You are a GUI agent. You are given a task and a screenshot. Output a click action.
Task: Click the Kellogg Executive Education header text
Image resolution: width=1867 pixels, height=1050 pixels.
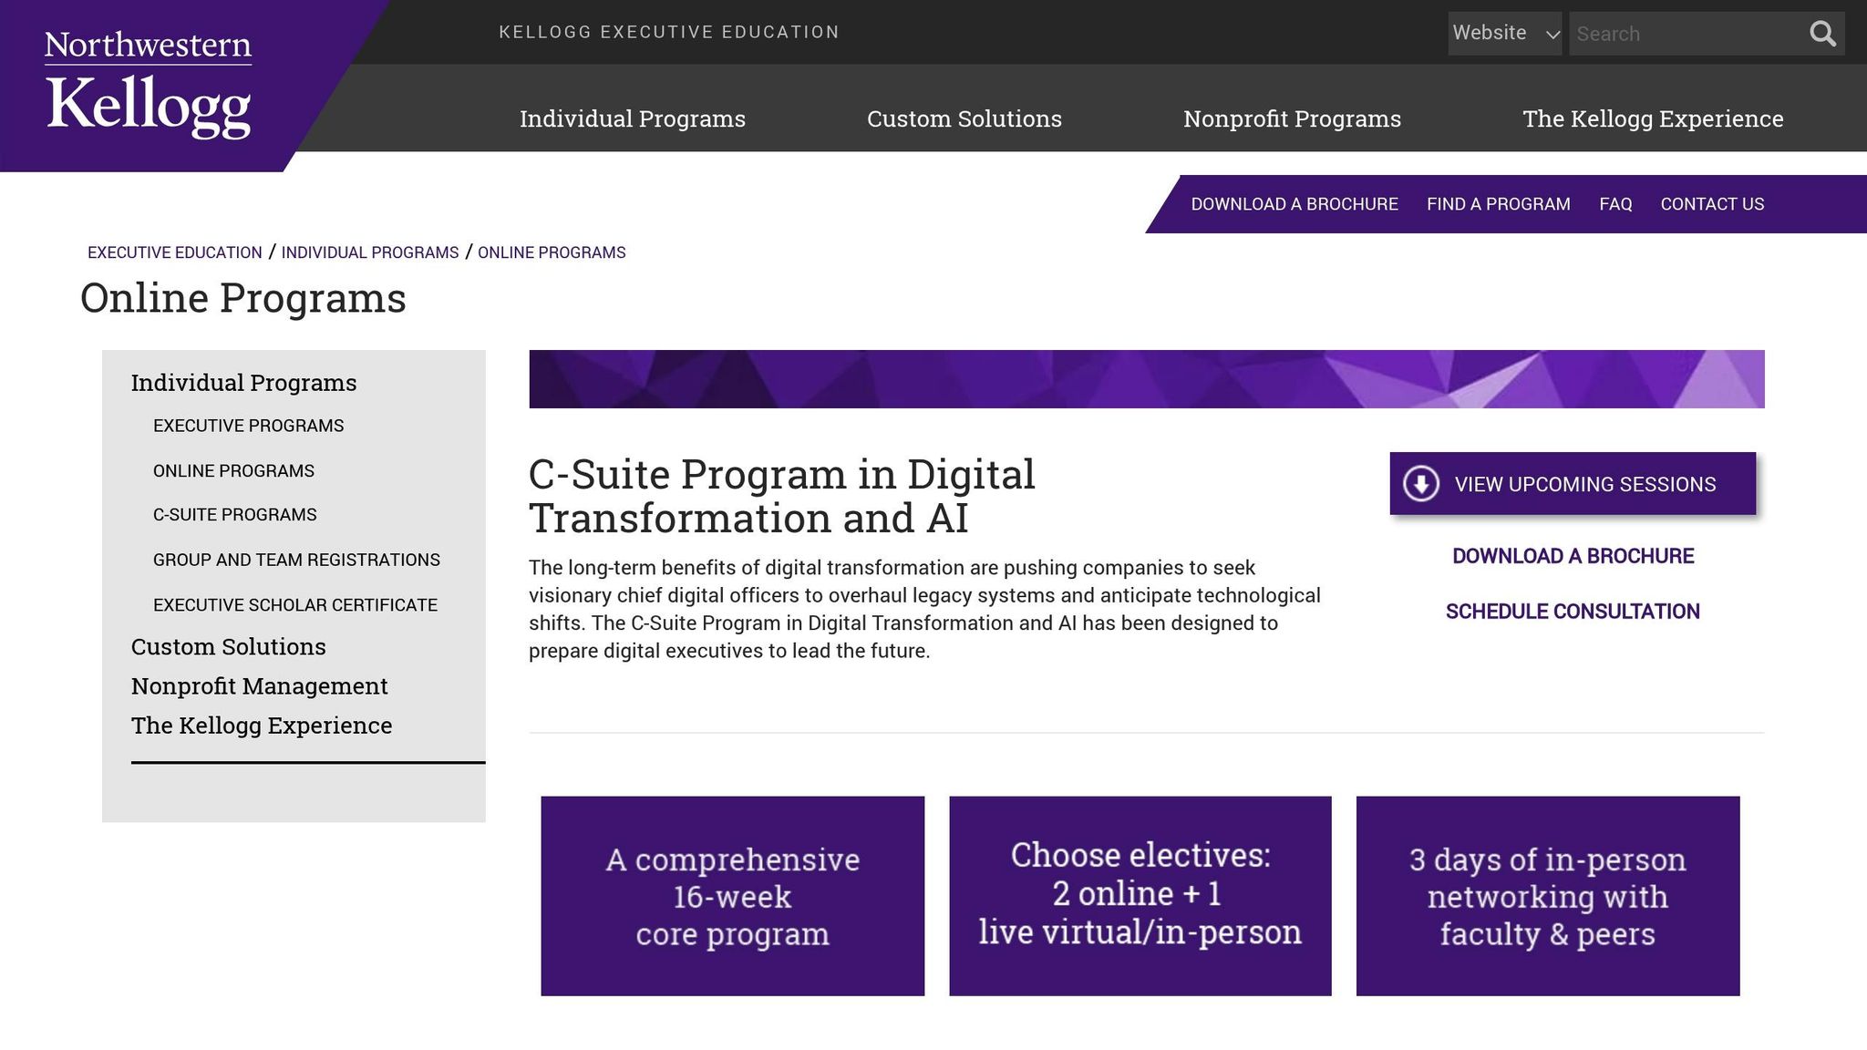(669, 32)
